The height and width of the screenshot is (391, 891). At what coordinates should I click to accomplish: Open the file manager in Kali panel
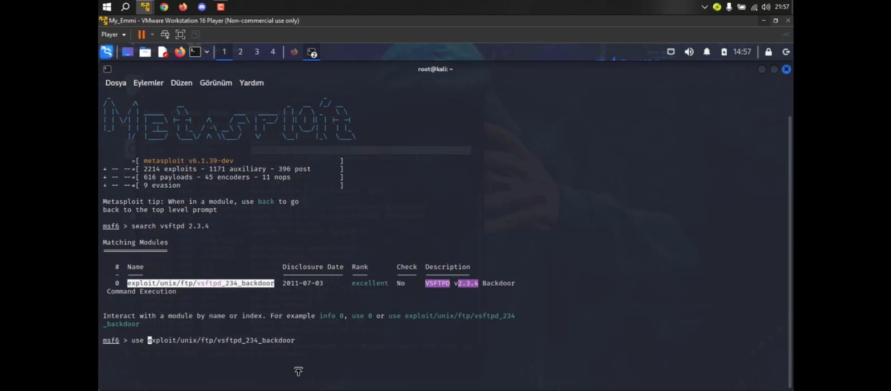click(145, 52)
